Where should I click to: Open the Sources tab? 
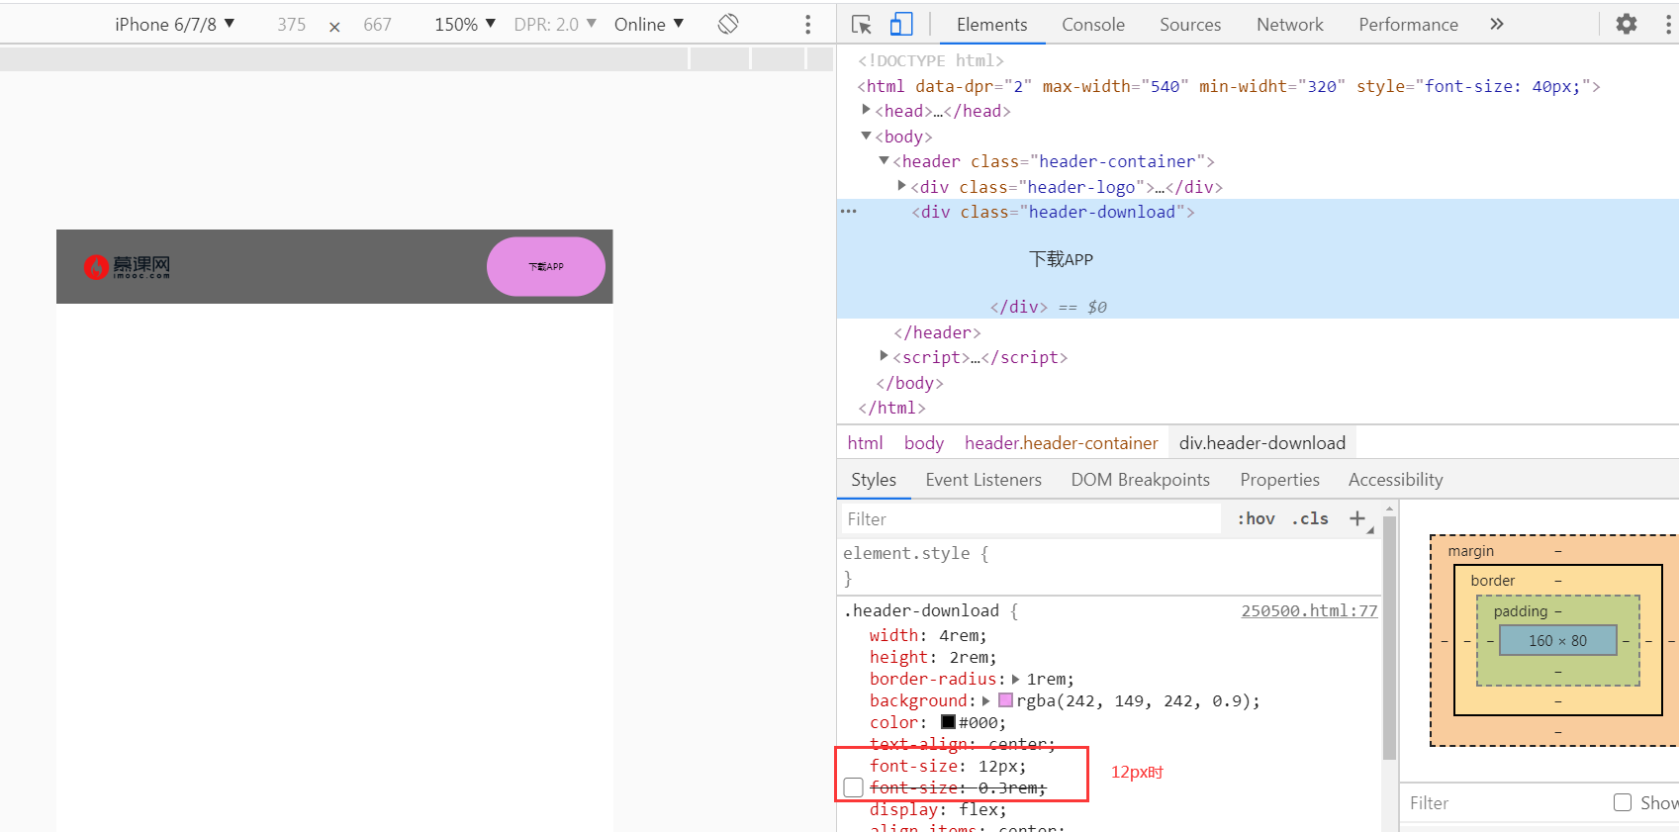tap(1190, 25)
